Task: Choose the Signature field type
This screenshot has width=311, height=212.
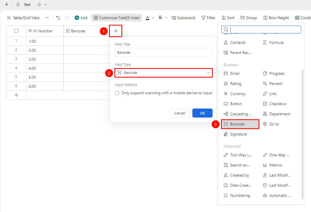Action: pos(235,134)
